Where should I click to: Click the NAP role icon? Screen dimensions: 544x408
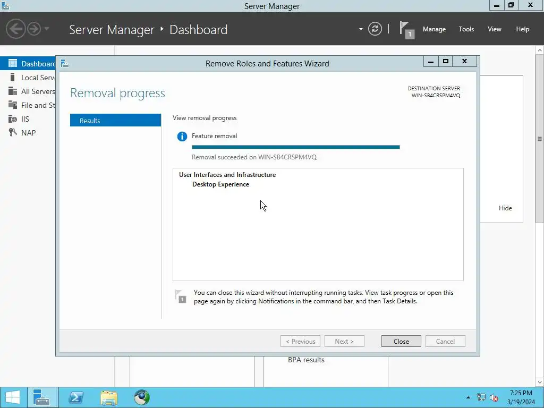13,132
